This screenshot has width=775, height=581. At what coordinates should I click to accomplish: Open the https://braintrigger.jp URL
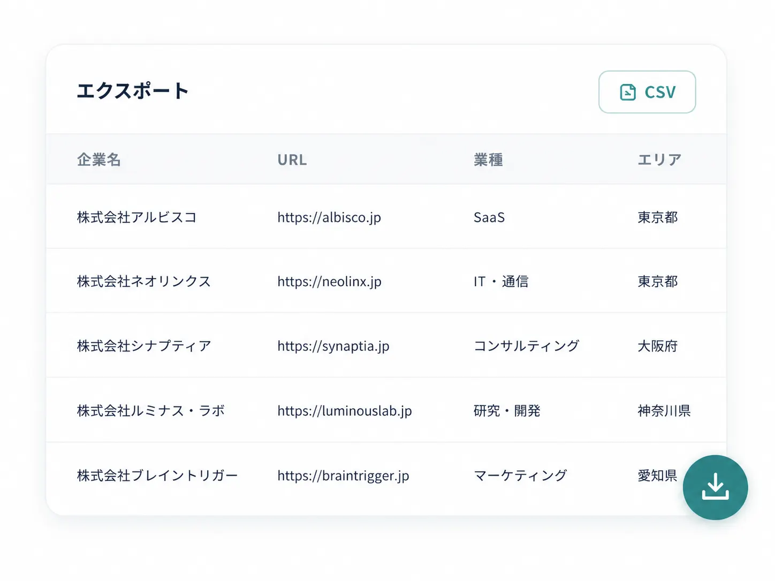coord(343,476)
